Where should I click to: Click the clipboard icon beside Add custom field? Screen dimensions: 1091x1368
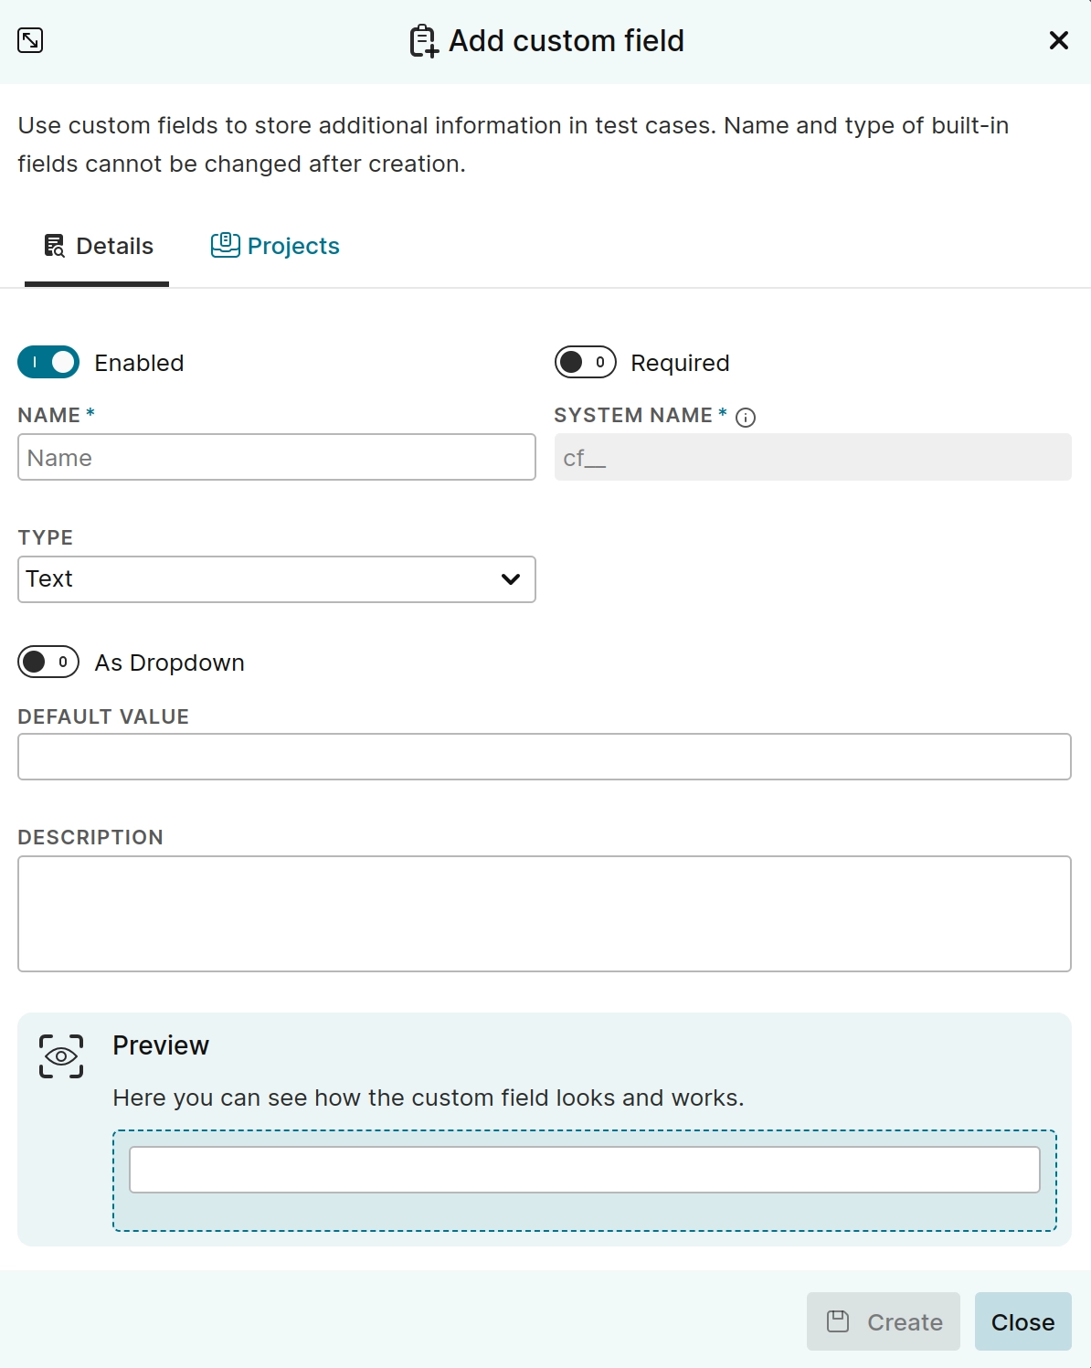[423, 41]
